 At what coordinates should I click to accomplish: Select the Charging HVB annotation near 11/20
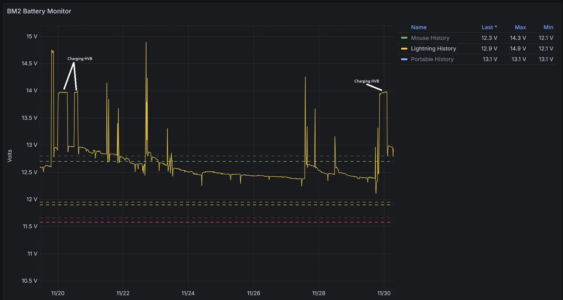click(x=79, y=59)
